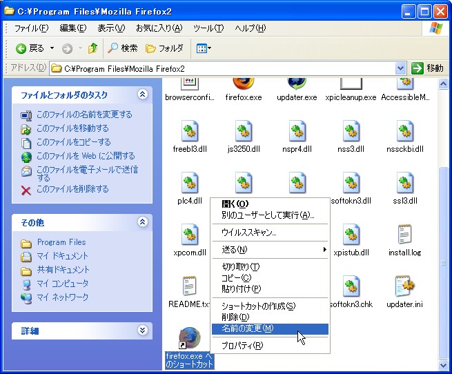Open the Views icon dropdown
452x374 pixels.
click(204, 48)
